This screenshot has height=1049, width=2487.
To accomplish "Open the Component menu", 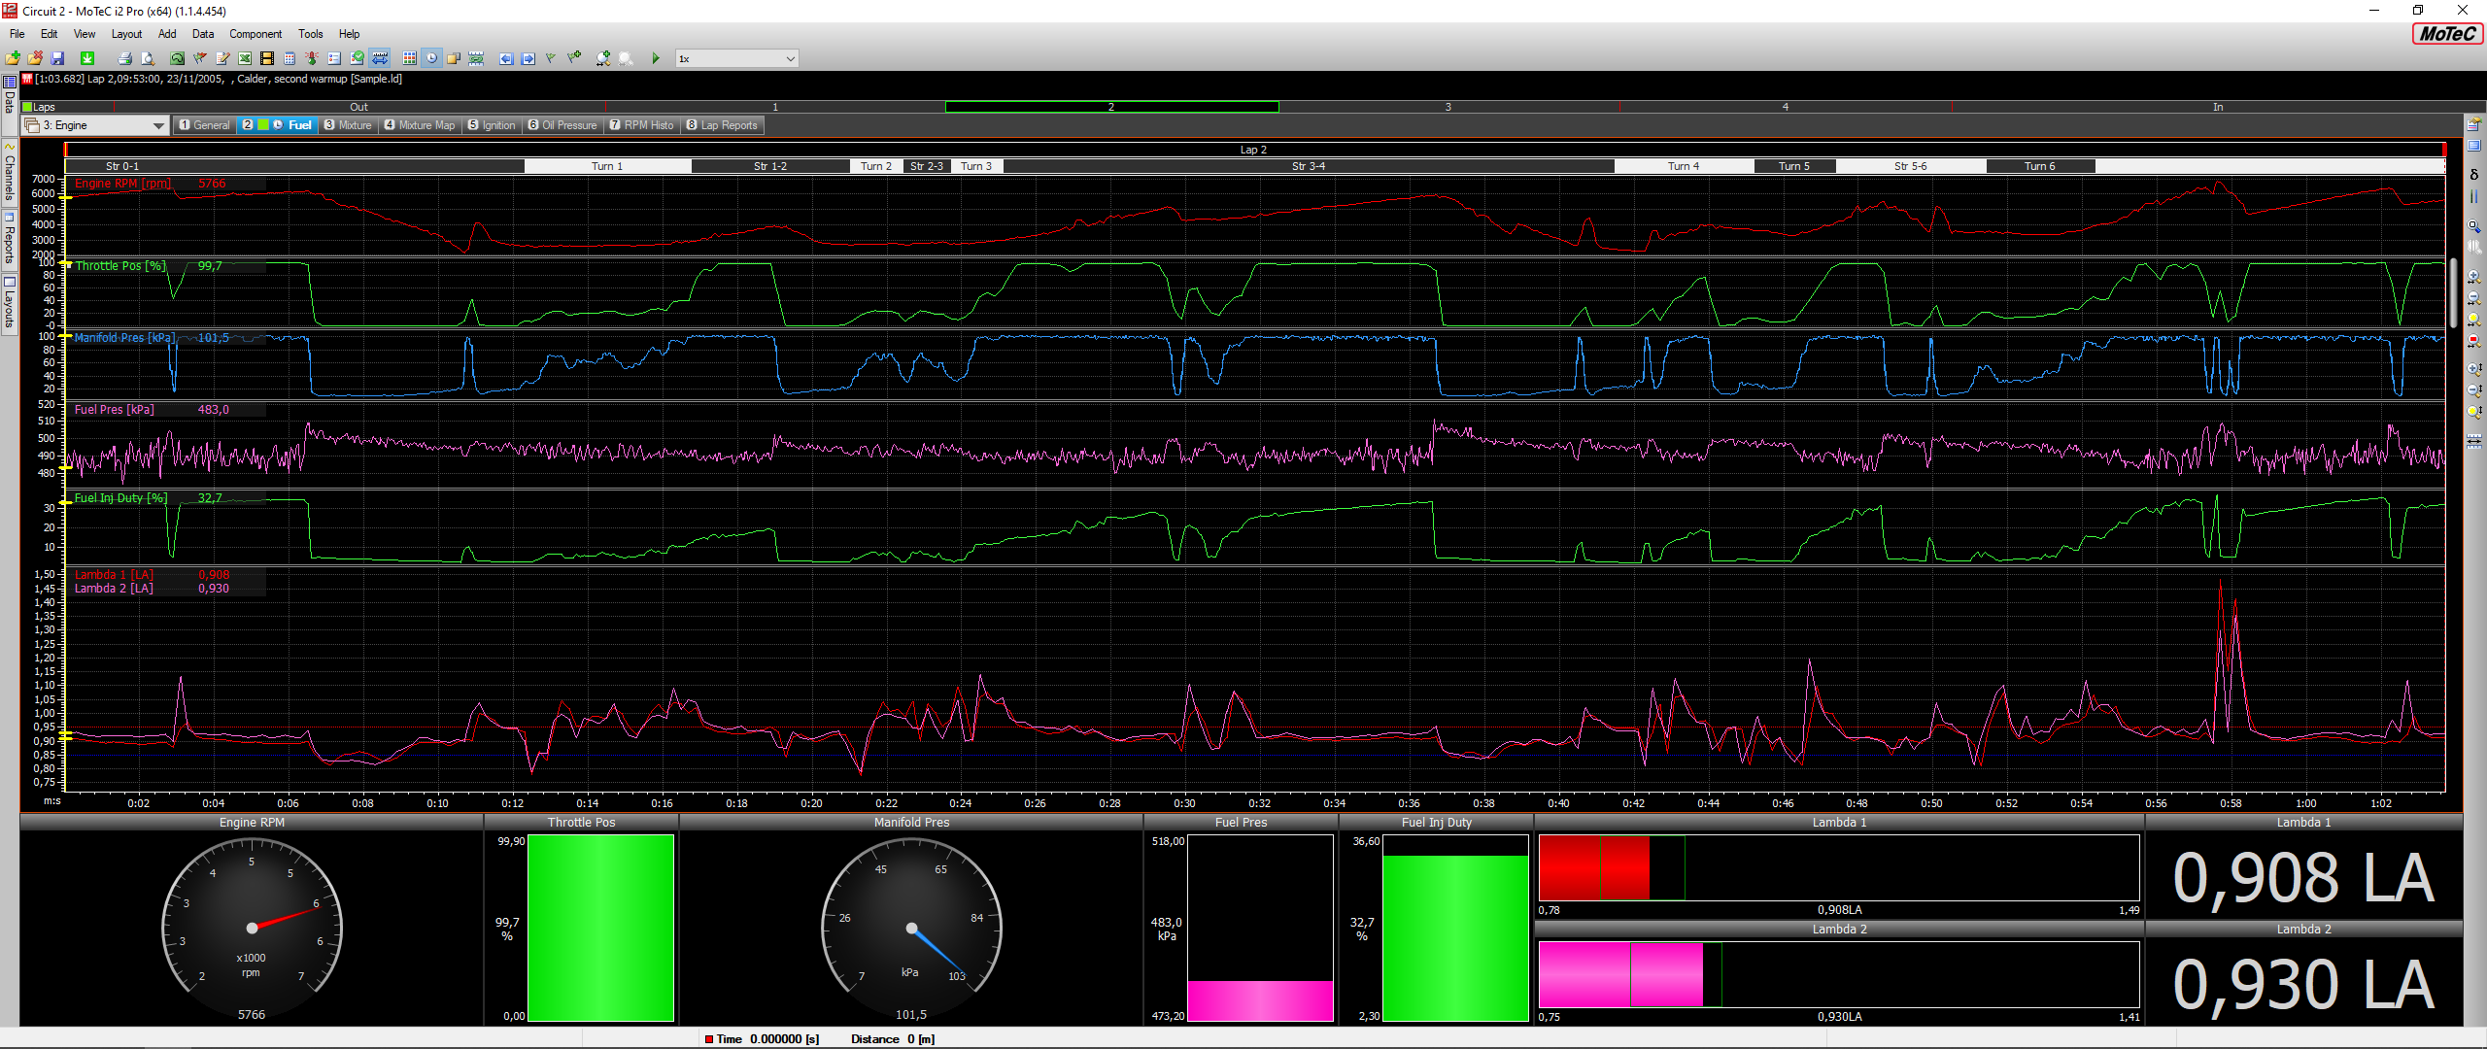I will (256, 34).
